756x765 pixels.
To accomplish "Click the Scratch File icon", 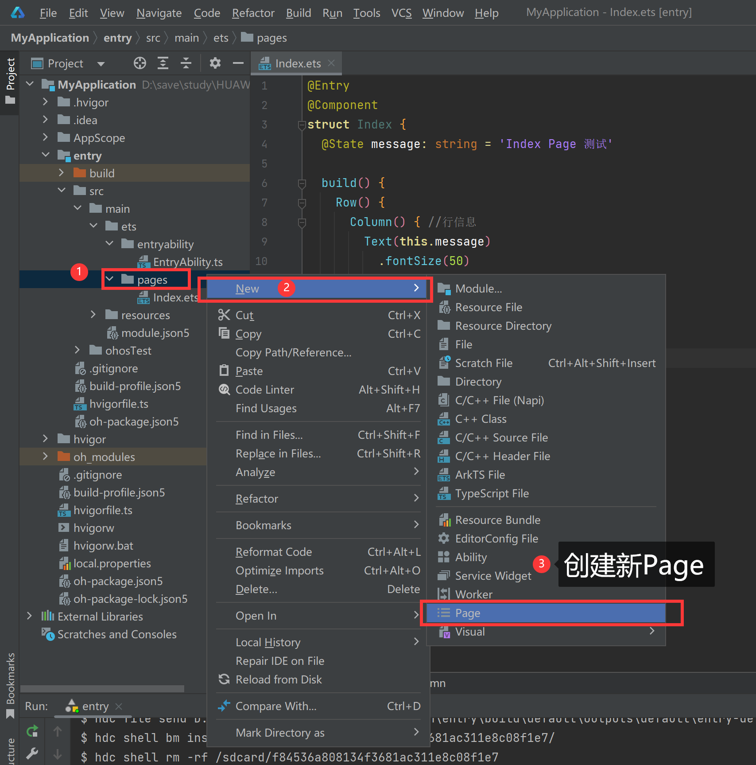I will click(444, 363).
